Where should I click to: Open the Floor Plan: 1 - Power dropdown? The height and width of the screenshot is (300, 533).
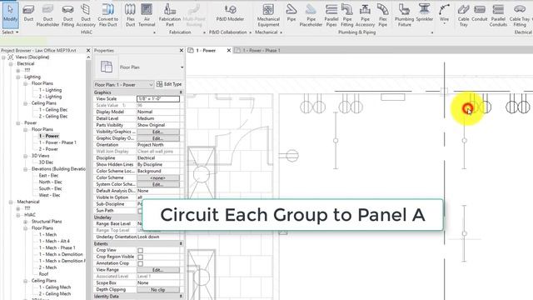click(124, 84)
